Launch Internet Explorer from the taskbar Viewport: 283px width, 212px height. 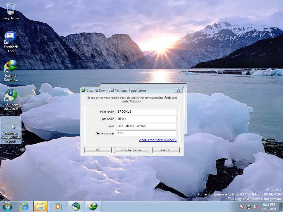pos(24,206)
